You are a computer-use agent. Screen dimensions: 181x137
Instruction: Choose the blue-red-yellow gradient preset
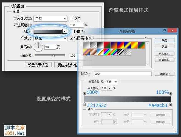(121, 45)
